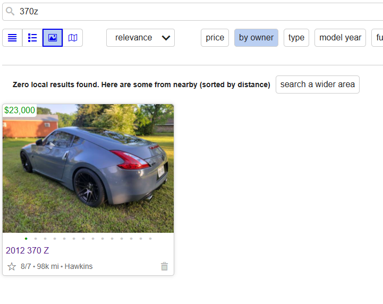Select the last photo carousel dot

[x=150, y=239]
